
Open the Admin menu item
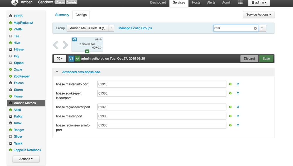(227, 2)
